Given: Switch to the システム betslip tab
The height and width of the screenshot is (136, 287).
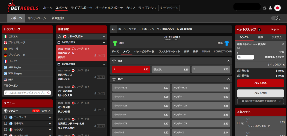Looking at the screenshot, I should coord(277,37).
